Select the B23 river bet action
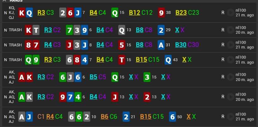The width and height of the screenshot is (258, 127). coord(181,13)
